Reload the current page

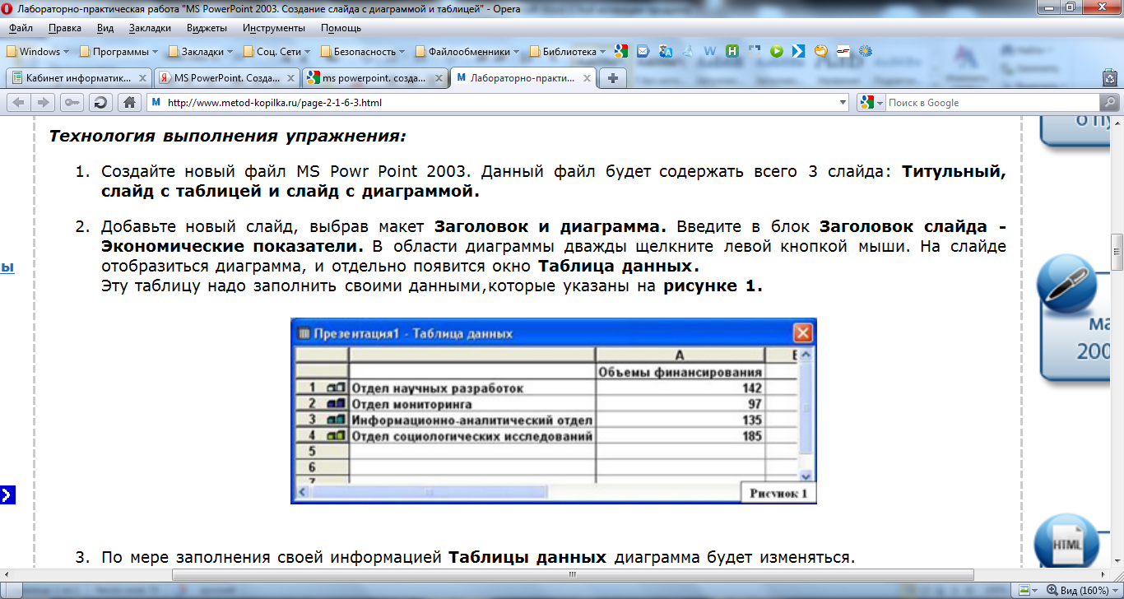coord(100,103)
